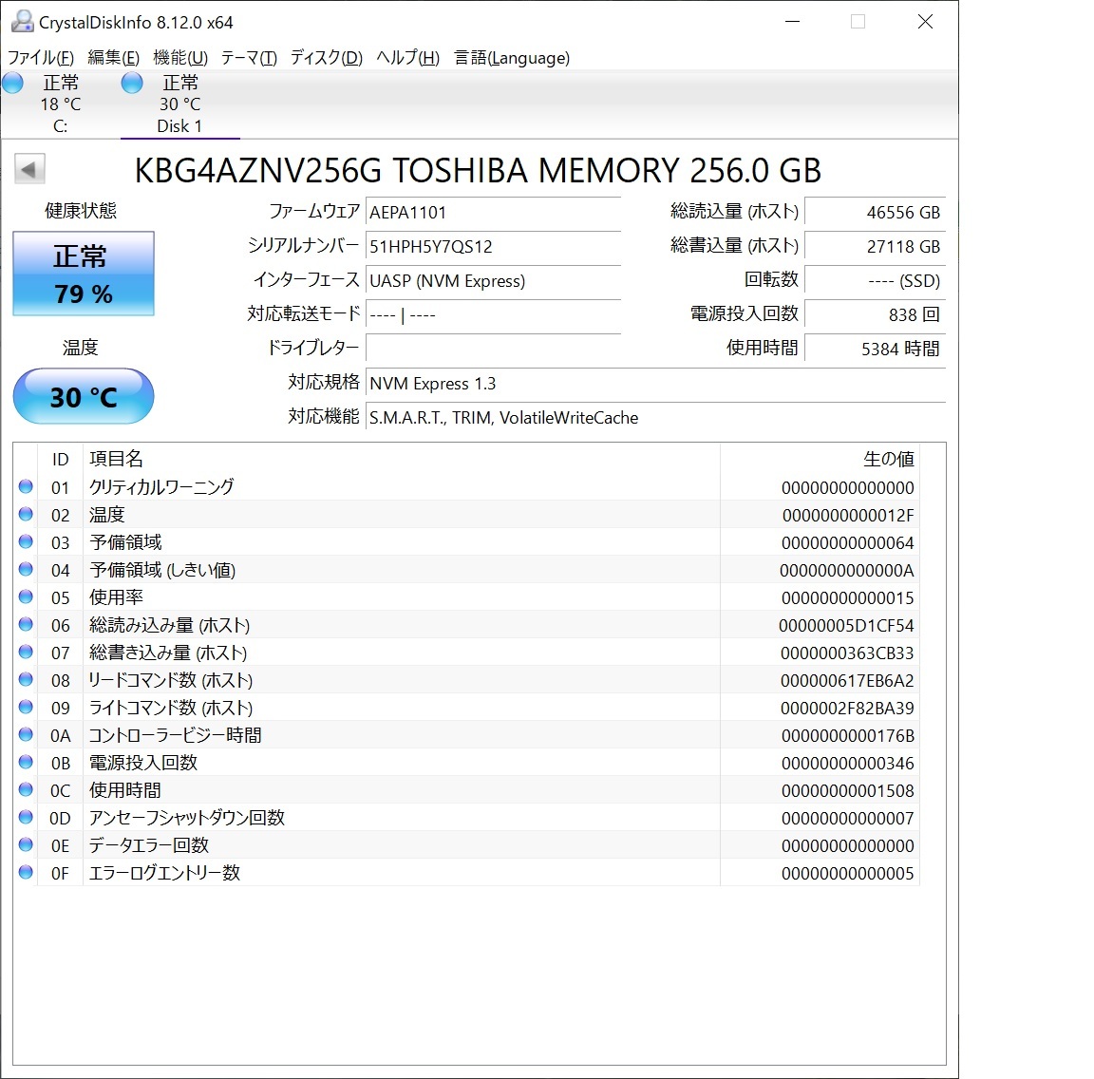1094x1079 pixels.
Task: Select the リードコマンド数 (ホスト) attribute name
Action: (x=170, y=680)
